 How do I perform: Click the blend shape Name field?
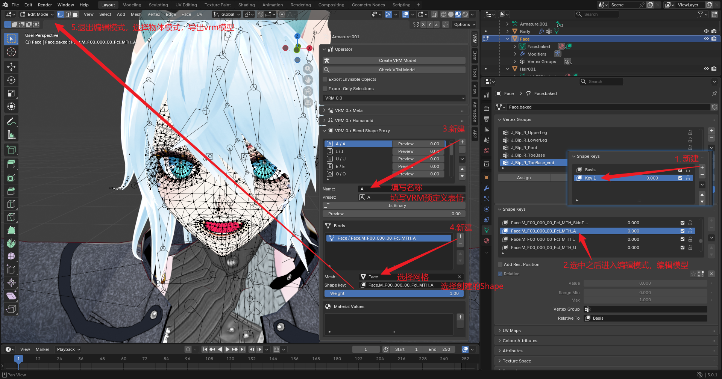click(x=412, y=189)
